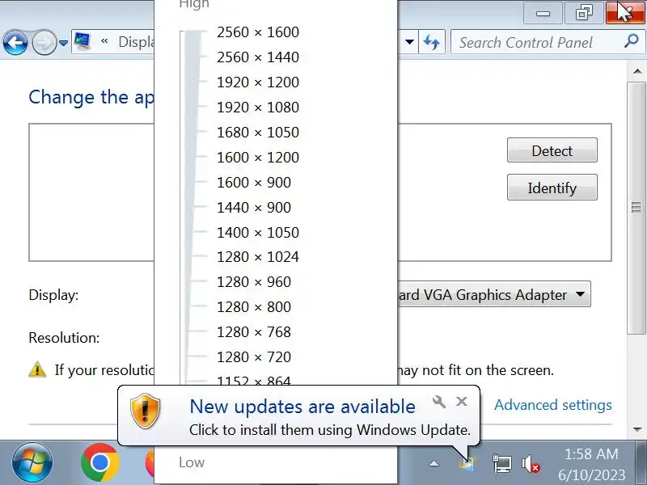The image size is (647, 485).
Task: Select 1920 × 1200 resolution
Action: coord(258,82)
